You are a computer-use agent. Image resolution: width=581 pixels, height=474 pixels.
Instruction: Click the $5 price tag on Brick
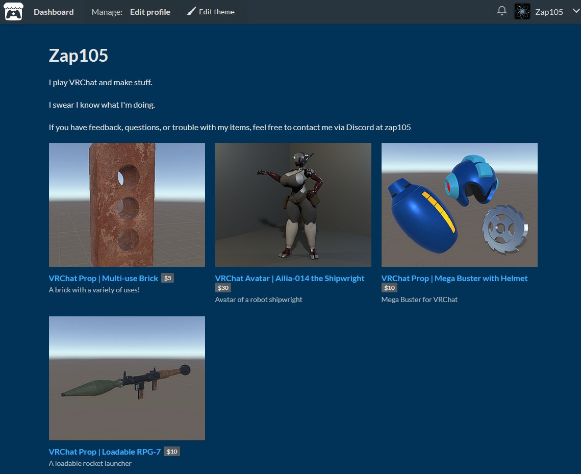pyautogui.click(x=167, y=278)
